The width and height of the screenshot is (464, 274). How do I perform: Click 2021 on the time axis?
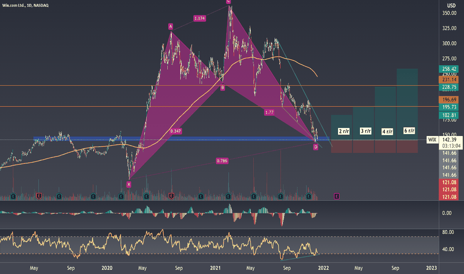click(x=215, y=268)
